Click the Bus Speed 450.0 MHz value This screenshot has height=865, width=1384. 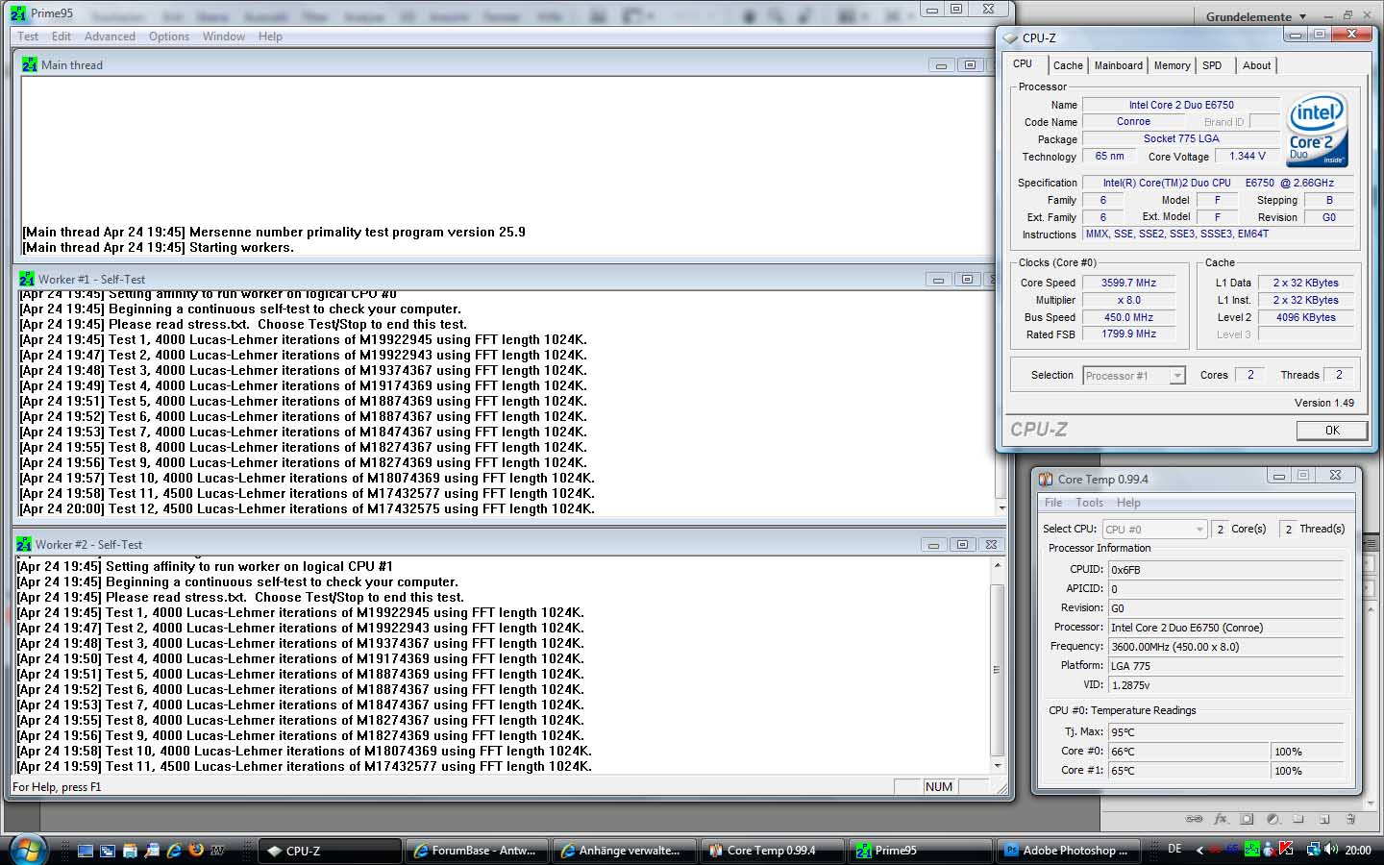(x=1128, y=317)
